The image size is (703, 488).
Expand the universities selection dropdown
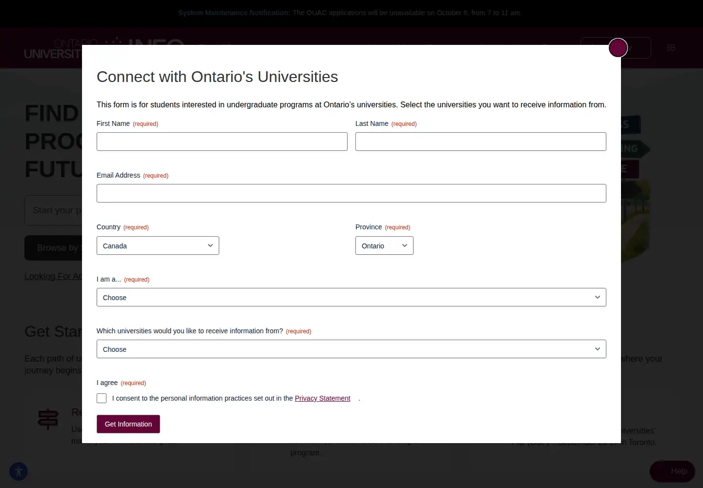pyautogui.click(x=351, y=349)
